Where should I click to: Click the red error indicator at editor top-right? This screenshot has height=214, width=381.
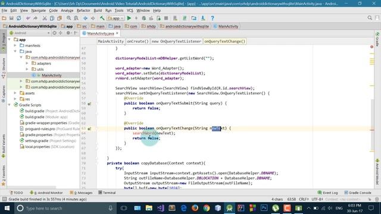pyautogui.click(x=371, y=47)
